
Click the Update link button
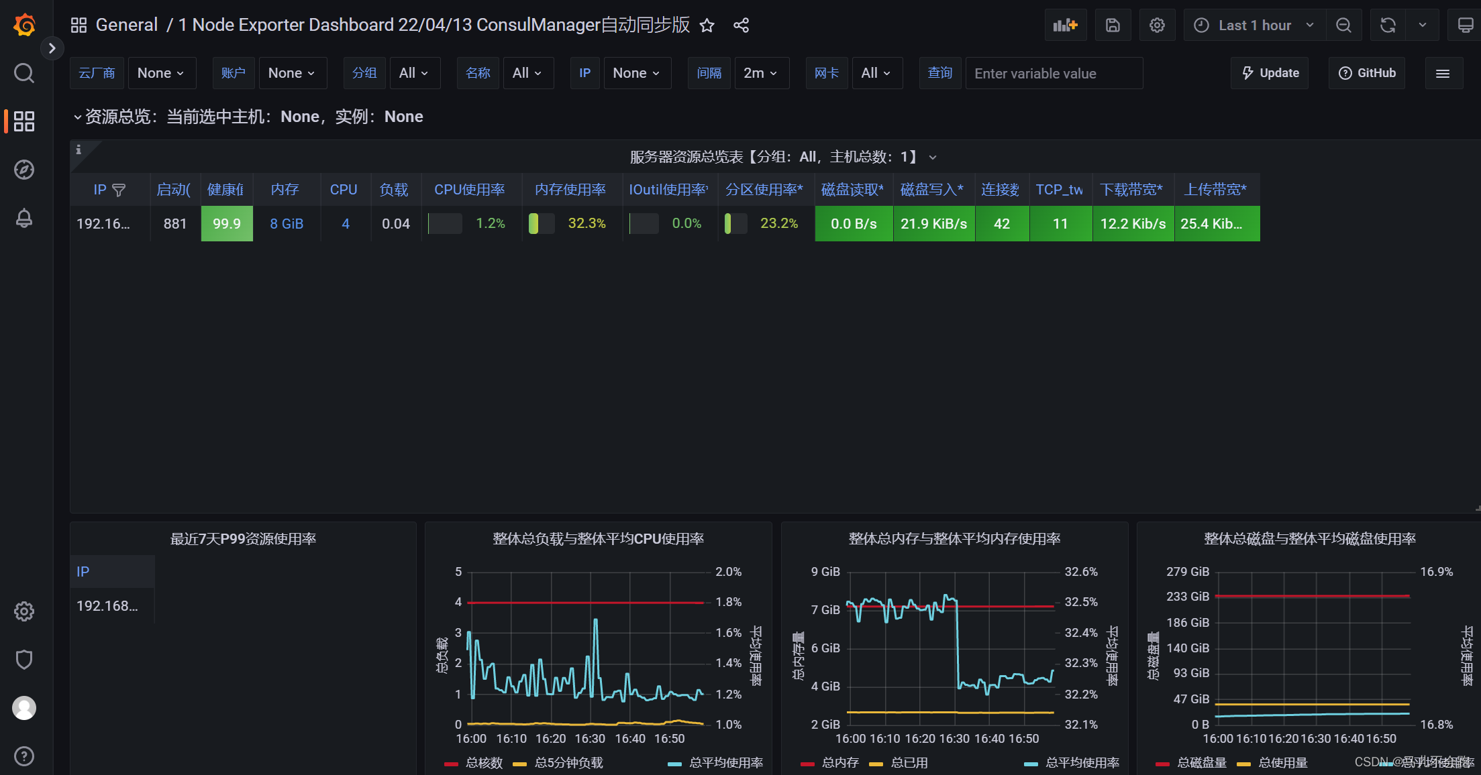(x=1270, y=73)
